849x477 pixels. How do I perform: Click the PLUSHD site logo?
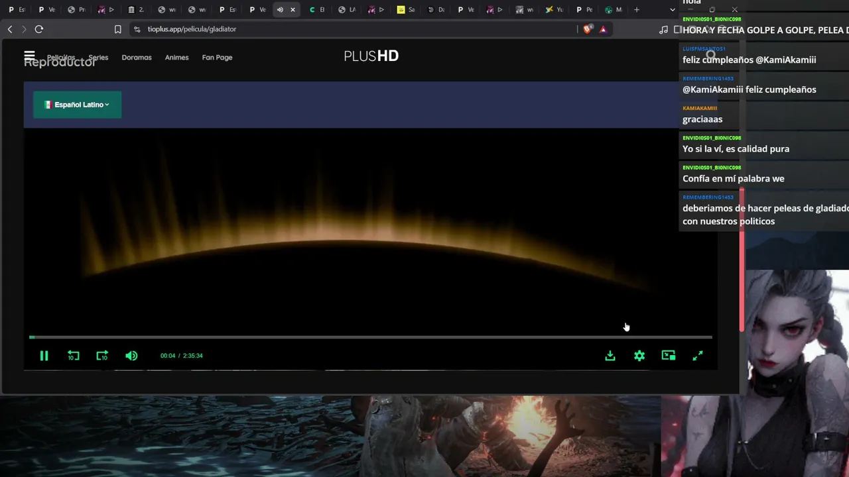371,56
